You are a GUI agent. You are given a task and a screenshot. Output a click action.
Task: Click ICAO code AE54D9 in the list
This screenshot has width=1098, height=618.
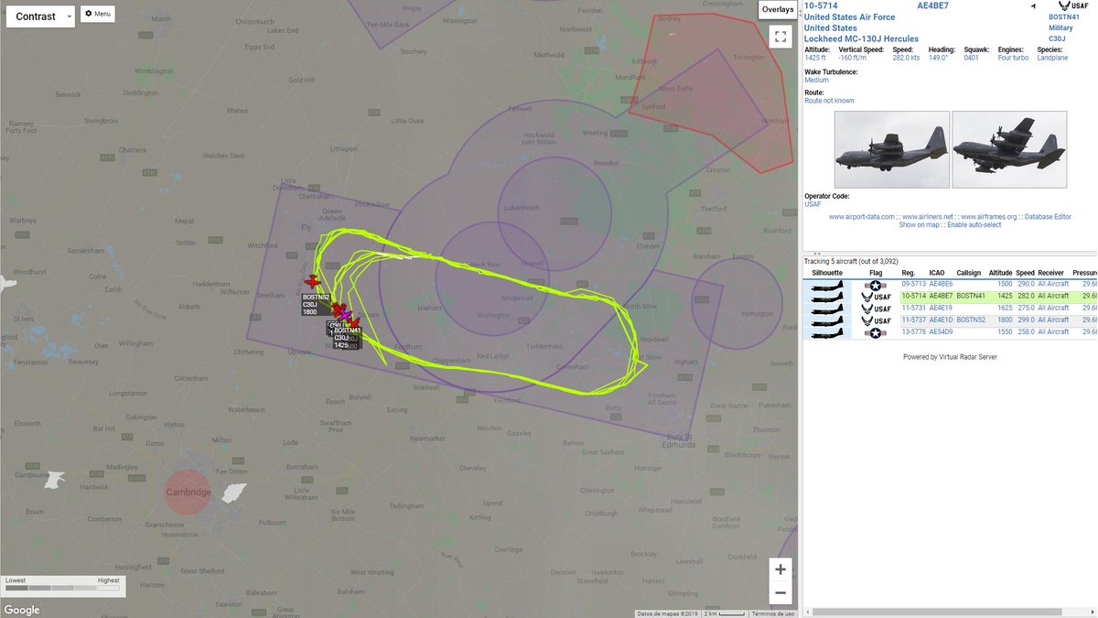tap(941, 332)
